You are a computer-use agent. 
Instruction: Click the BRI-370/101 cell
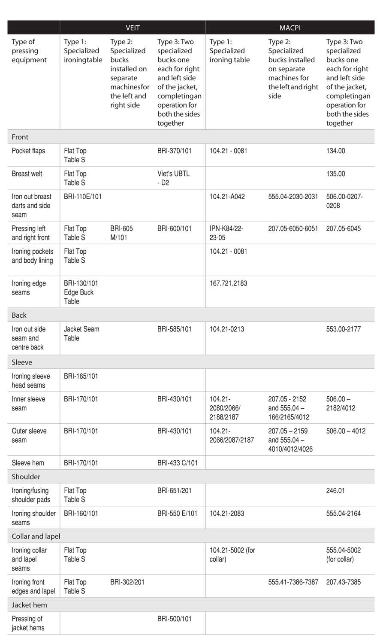[174, 151]
